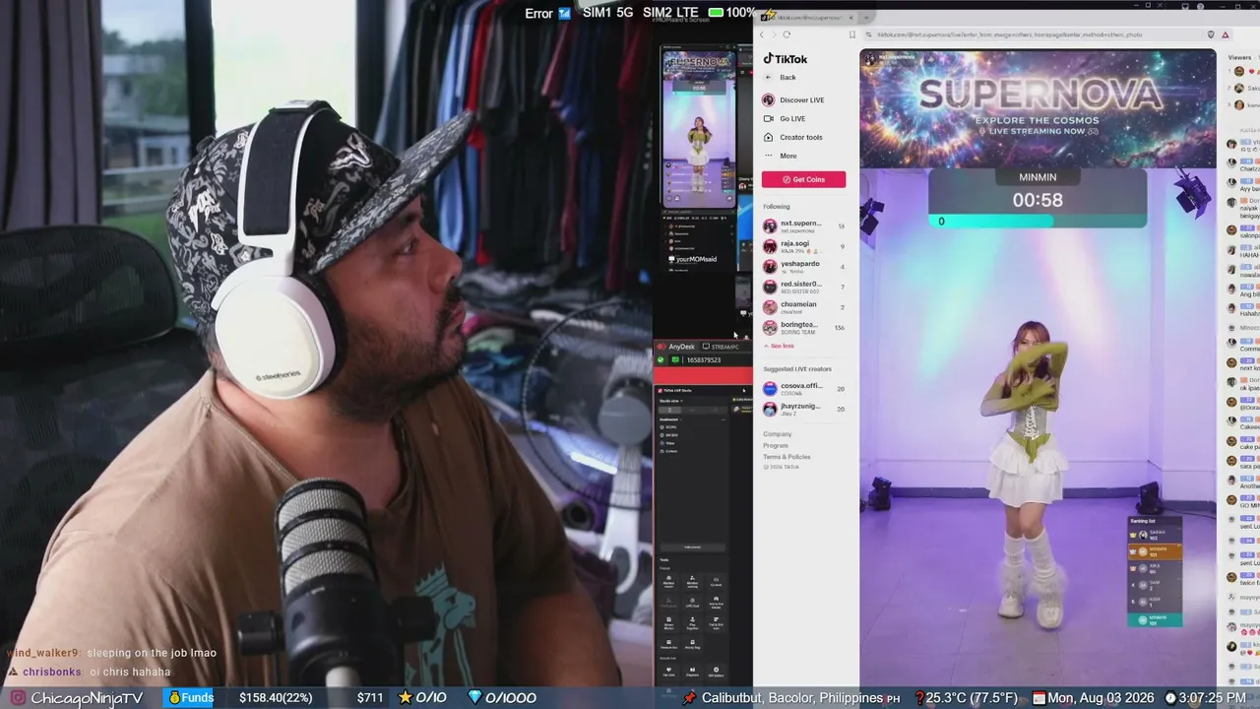Click the browser forward navigation arrow

tap(774, 34)
